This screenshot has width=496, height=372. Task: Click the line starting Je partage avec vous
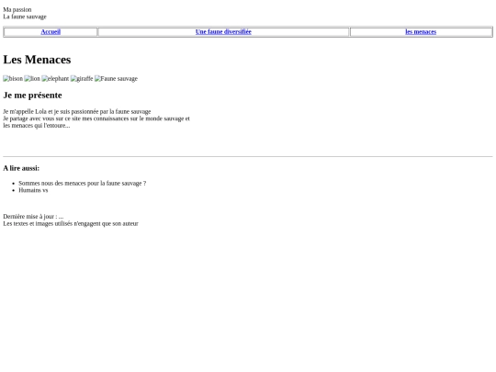coord(96,118)
